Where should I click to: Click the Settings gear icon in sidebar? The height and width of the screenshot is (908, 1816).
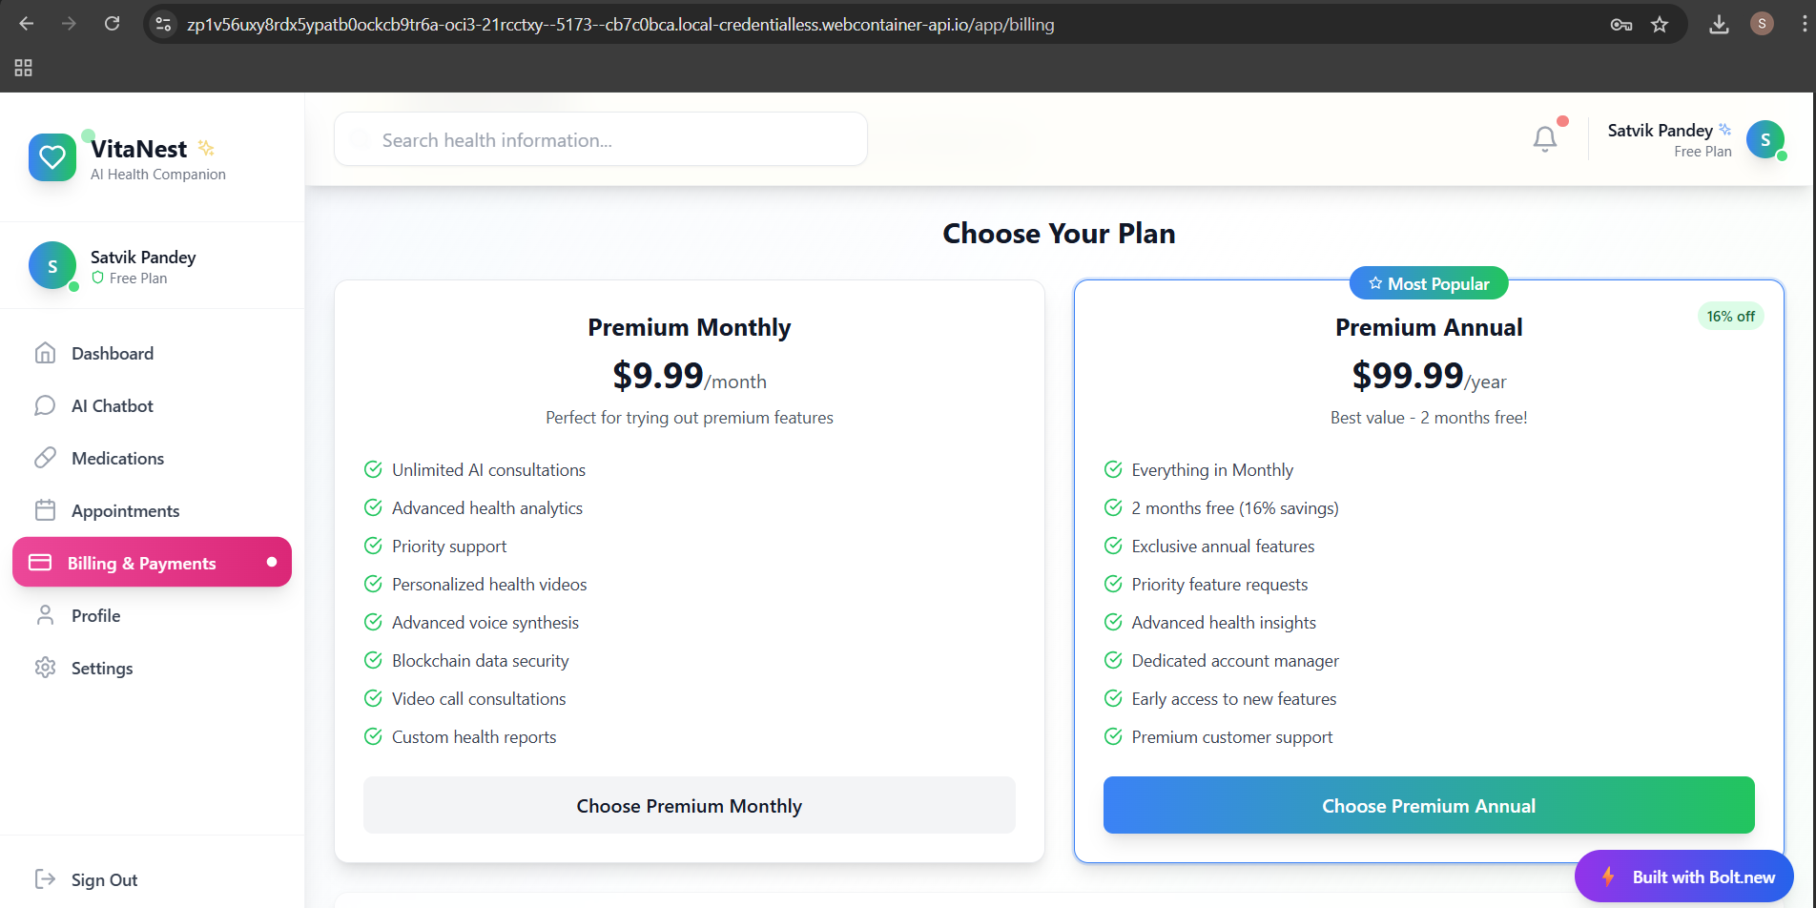[x=45, y=668]
